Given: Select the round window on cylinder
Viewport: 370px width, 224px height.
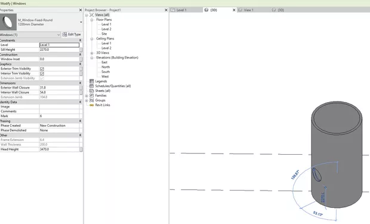Looking at the screenshot, I should point(317,174).
